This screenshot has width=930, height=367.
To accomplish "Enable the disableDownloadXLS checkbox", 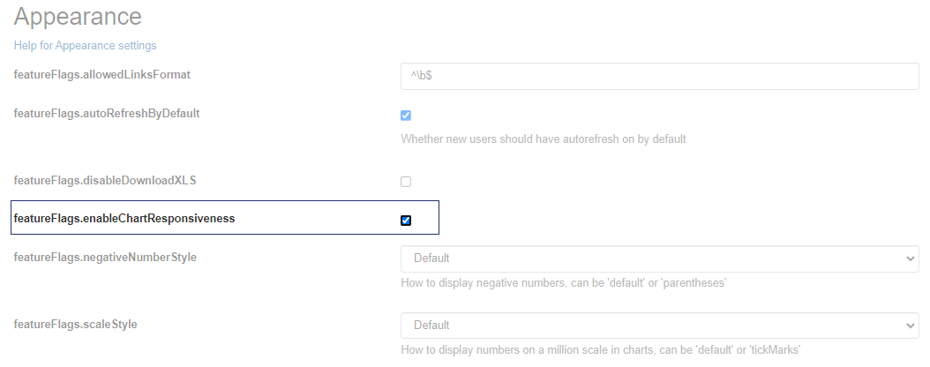I will click(406, 182).
